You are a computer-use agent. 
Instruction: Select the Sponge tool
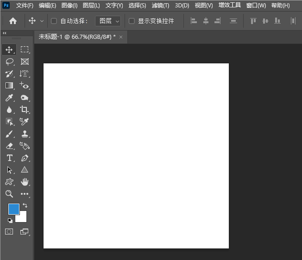[24, 98]
